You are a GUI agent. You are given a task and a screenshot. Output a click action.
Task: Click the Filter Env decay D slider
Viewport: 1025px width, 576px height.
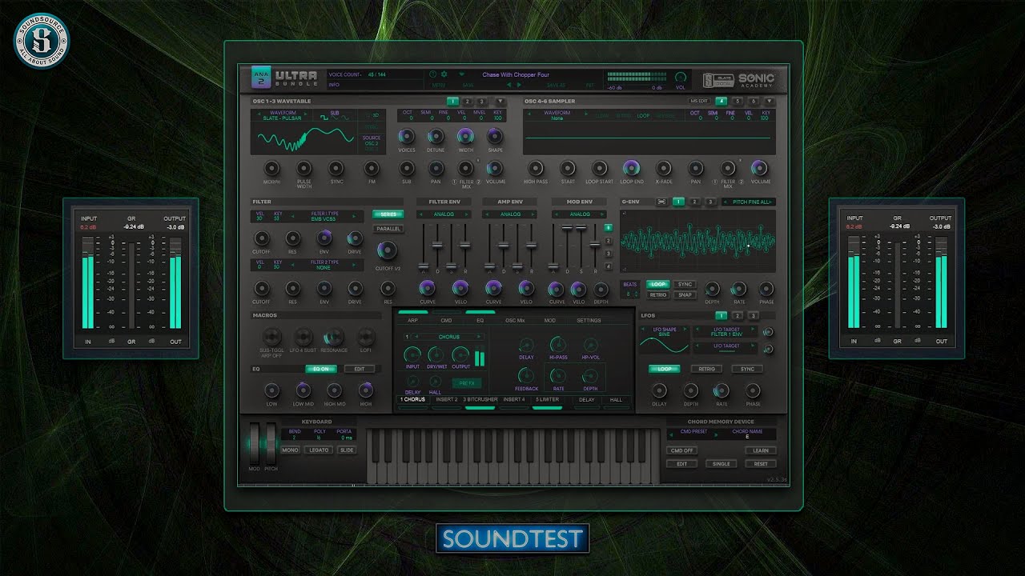click(x=437, y=246)
